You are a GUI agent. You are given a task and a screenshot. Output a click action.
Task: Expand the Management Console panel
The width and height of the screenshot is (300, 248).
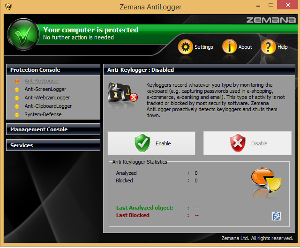pos(53,129)
